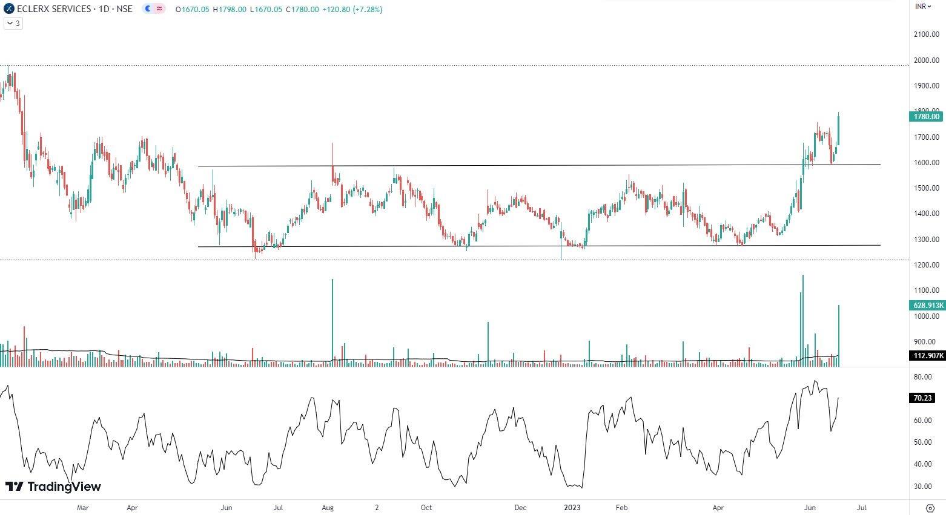This screenshot has height=515, width=946.
Task: Expand the collapsed indicators legend showing 3
Action: (x=13, y=23)
